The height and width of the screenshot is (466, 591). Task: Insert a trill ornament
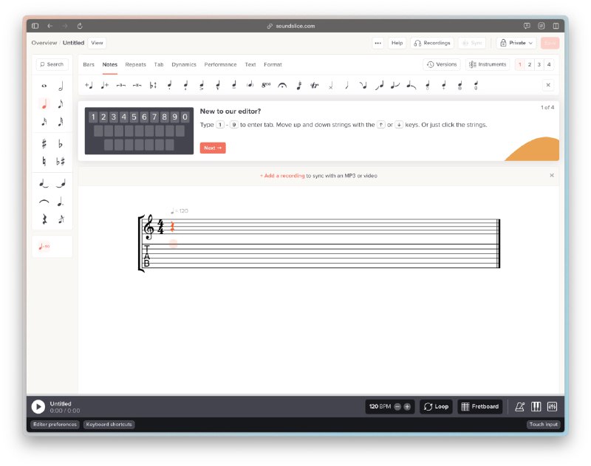point(314,85)
